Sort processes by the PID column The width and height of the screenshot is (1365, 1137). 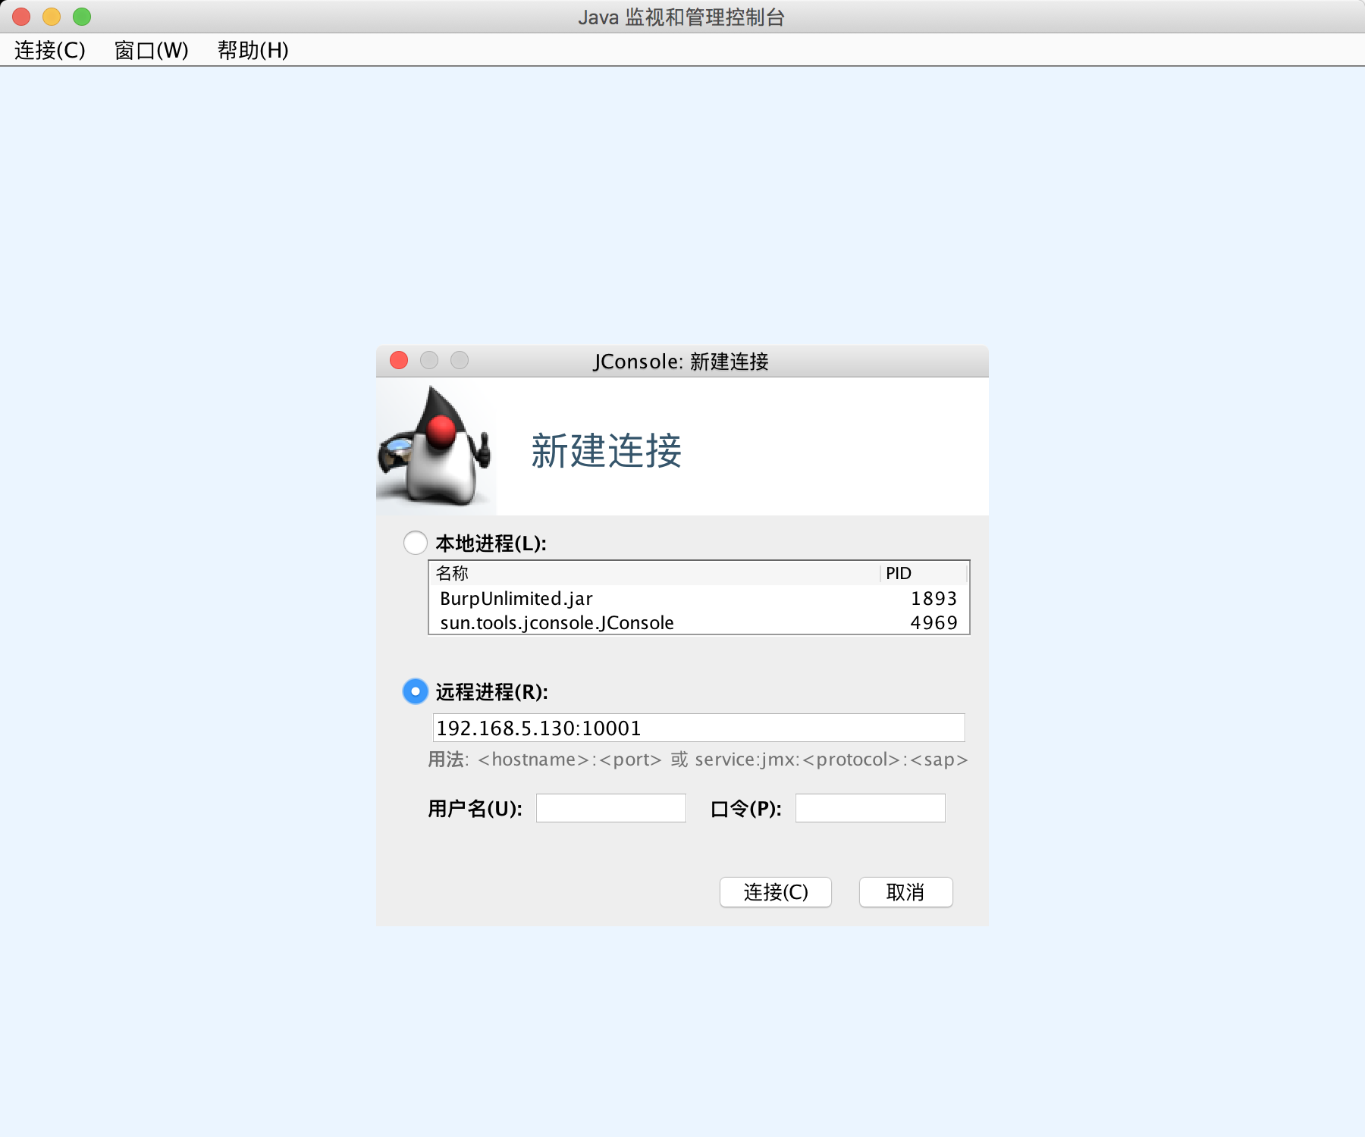click(x=898, y=574)
